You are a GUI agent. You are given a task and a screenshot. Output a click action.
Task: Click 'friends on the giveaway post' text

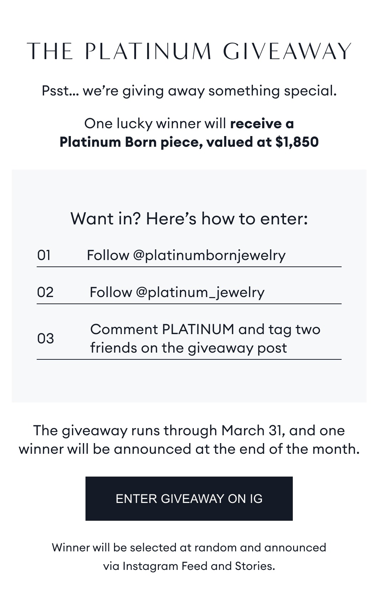pos(188,348)
